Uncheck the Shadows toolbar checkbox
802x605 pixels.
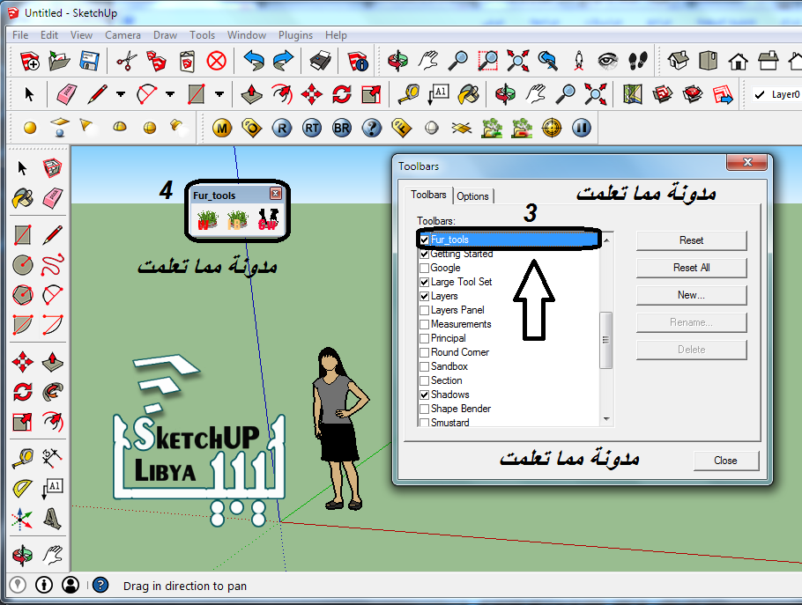tap(425, 394)
